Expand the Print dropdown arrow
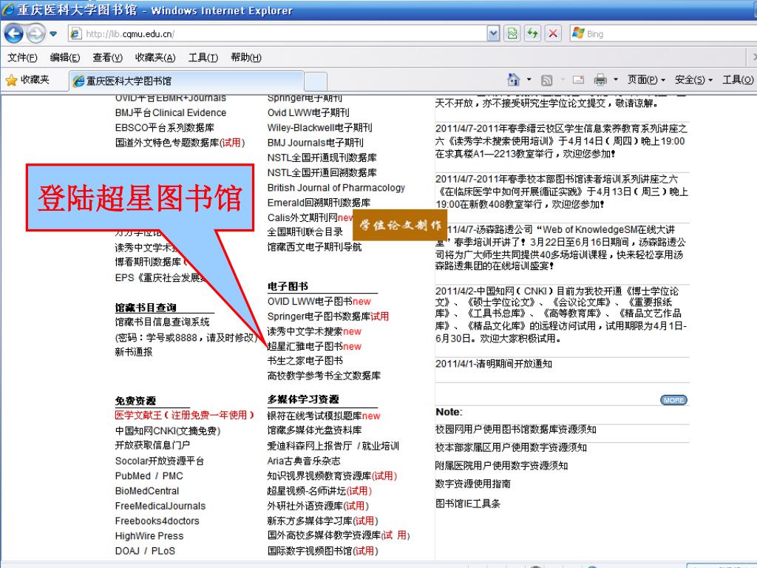Screen dimensions: 757x568 point(616,80)
